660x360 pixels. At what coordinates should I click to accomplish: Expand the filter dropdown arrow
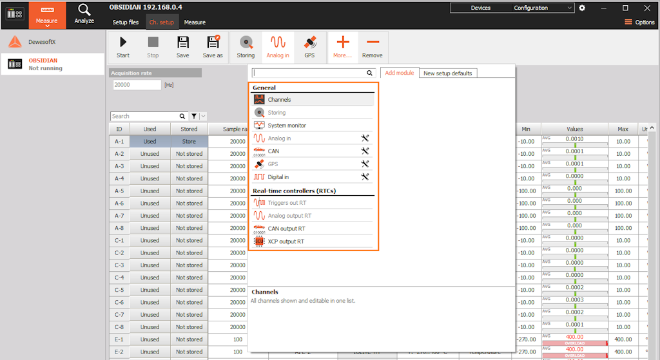203,116
